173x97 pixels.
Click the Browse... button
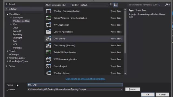(x=133, y=89)
